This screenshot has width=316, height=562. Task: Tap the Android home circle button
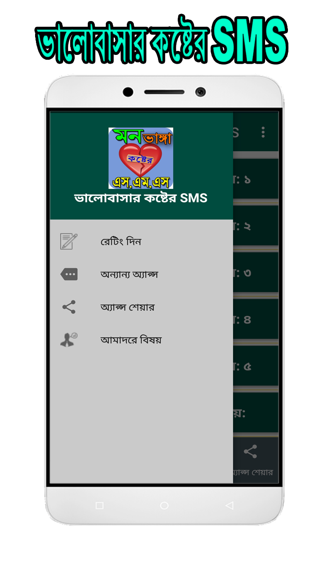pyautogui.click(x=164, y=505)
